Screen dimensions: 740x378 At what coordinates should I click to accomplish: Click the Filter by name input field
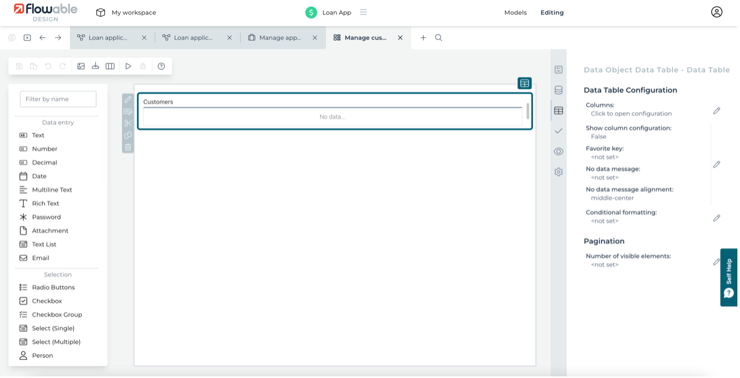57,99
